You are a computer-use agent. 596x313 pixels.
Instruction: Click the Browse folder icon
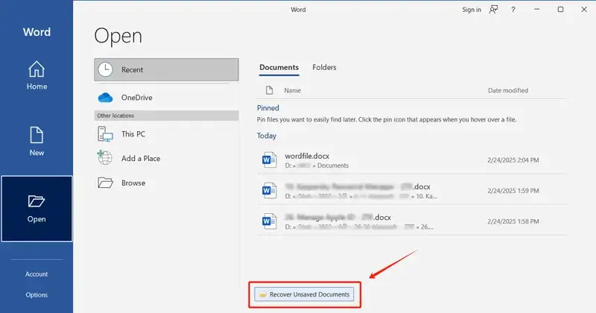tap(106, 183)
